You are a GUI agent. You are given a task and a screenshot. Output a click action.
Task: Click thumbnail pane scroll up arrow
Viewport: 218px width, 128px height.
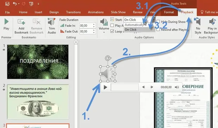(76, 42)
